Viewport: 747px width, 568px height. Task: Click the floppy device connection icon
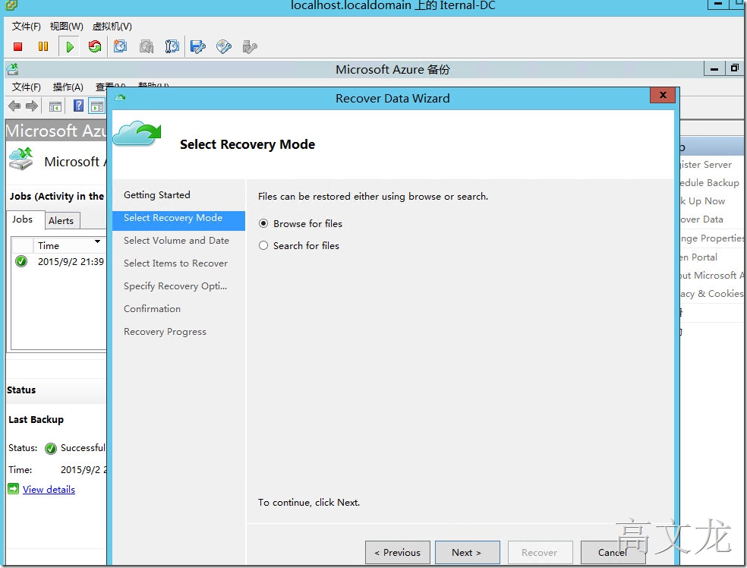tap(197, 46)
